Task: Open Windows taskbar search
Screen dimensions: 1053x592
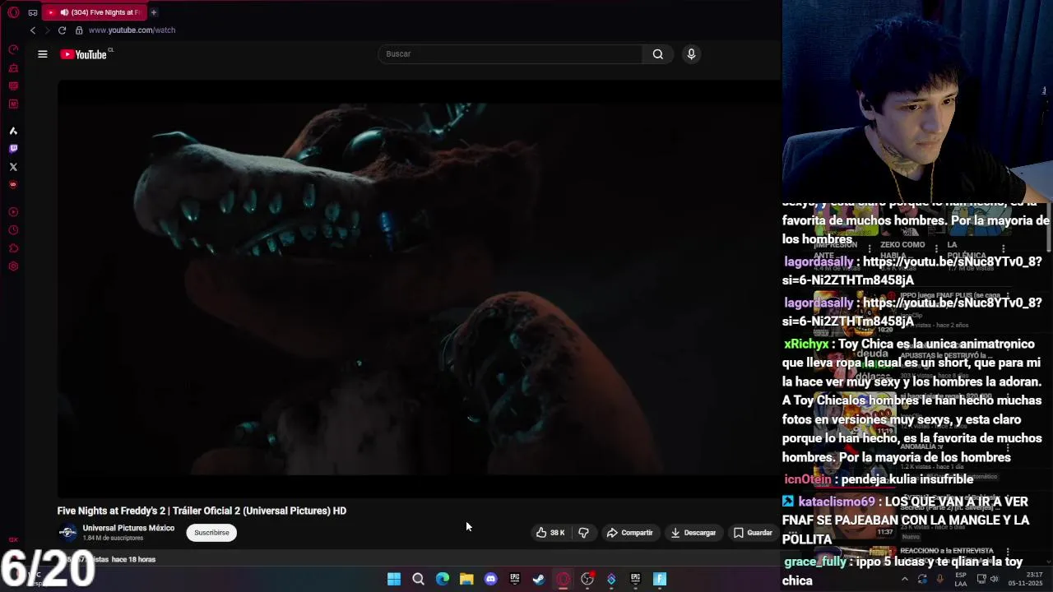Action: coord(418,579)
